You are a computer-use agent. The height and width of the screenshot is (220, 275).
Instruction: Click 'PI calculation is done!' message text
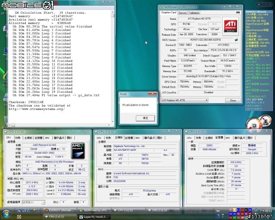[x=136, y=105]
